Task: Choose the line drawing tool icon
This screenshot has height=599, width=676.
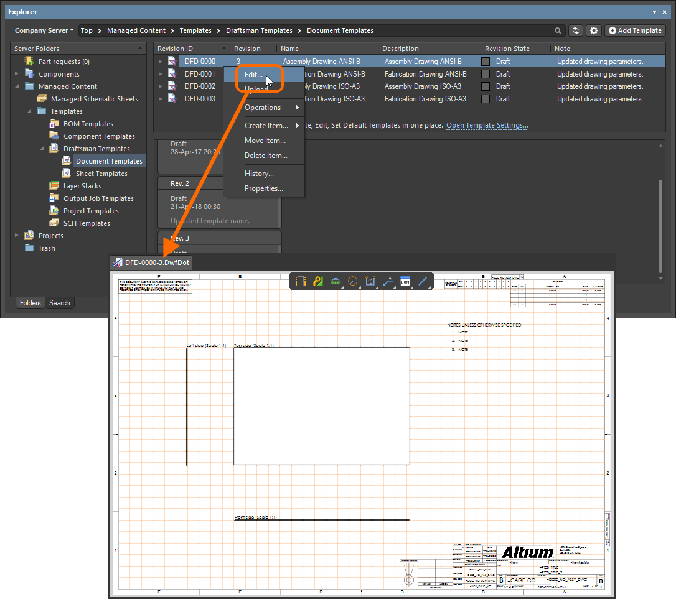Action: click(423, 282)
